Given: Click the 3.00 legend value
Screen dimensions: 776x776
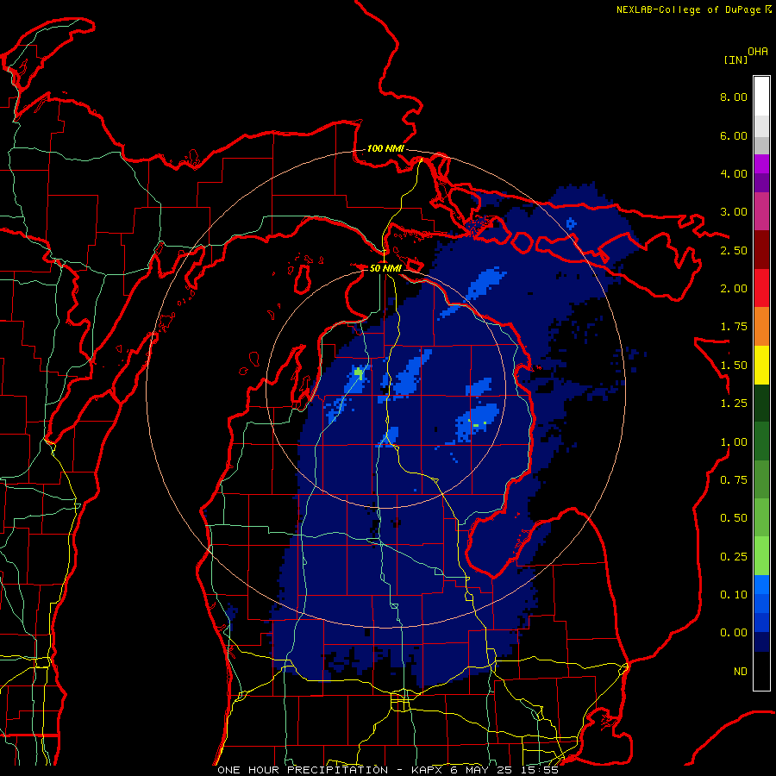Looking at the screenshot, I should [x=734, y=212].
